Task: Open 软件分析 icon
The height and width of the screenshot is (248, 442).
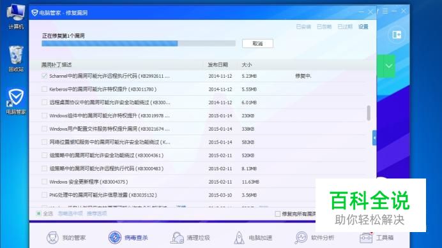Action: coord(301,238)
